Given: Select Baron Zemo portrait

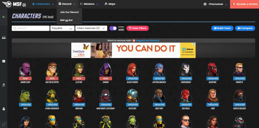Looking at the screenshot, I should click(x=25, y=70).
